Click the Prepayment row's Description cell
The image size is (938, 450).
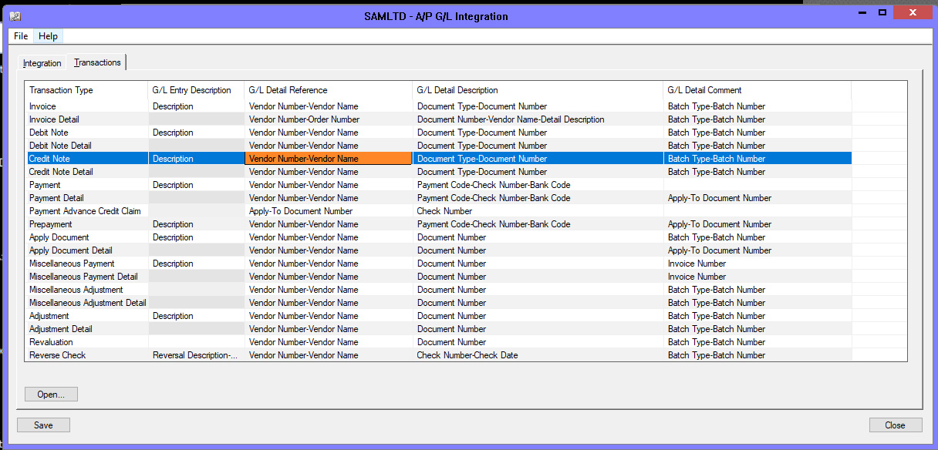click(x=196, y=224)
